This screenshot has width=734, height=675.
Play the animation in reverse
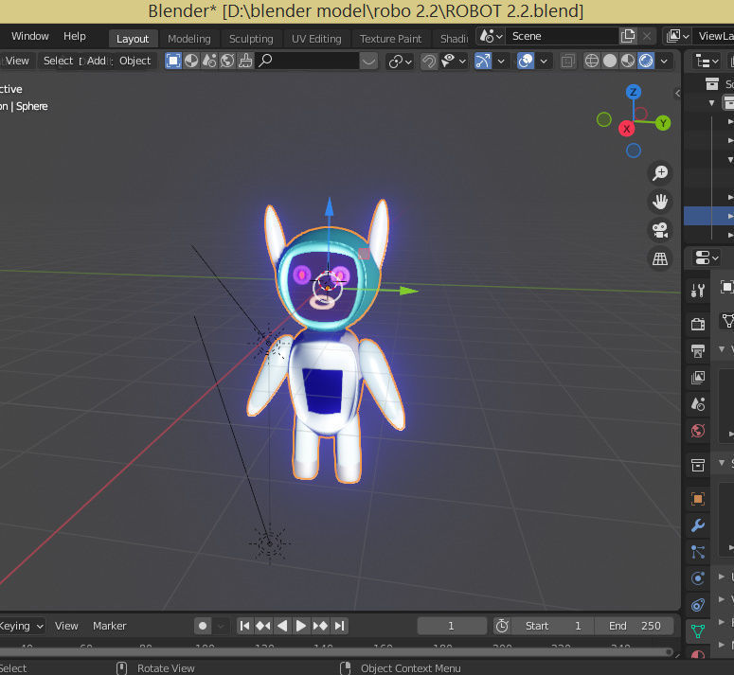click(282, 626)
